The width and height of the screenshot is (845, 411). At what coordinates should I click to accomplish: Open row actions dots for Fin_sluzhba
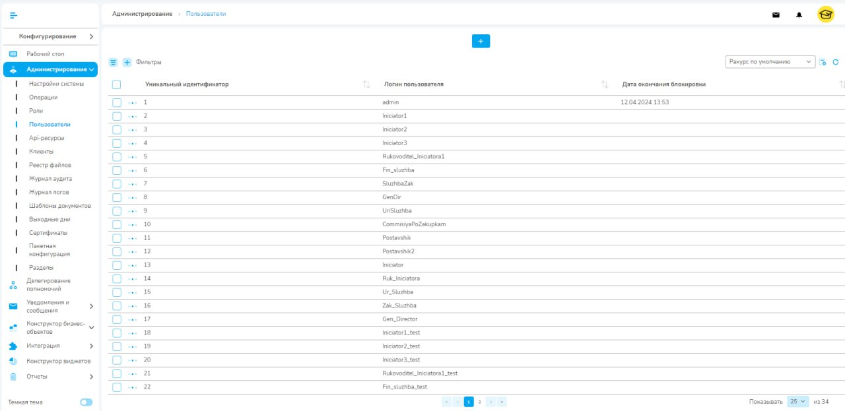(x=132, y=170)
